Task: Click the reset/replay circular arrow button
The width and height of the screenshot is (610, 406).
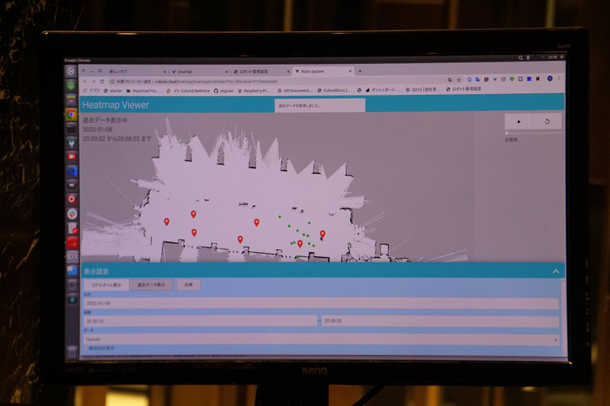Action: (547, 122)
